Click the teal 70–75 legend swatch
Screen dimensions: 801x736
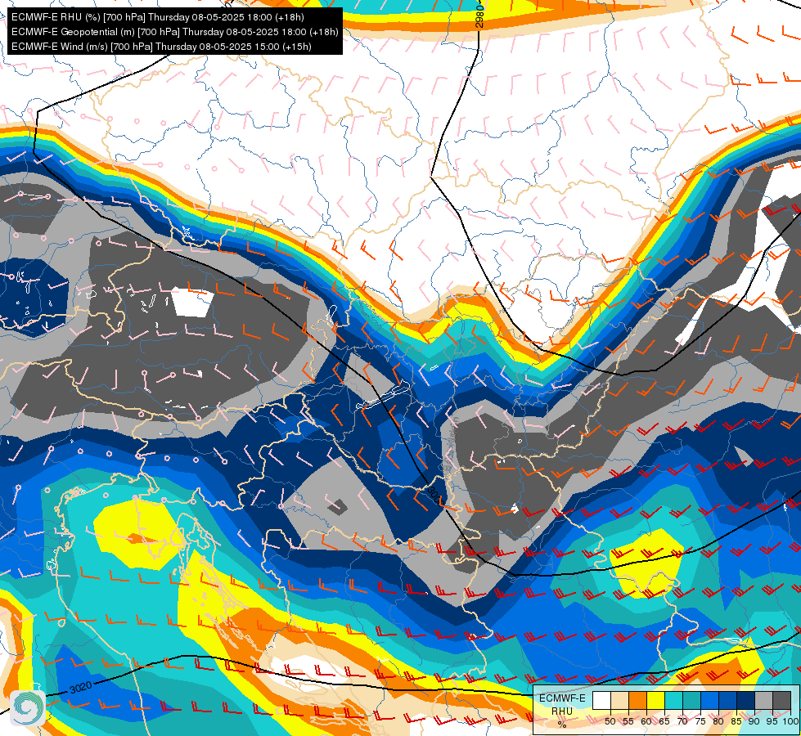coord(691,700)
